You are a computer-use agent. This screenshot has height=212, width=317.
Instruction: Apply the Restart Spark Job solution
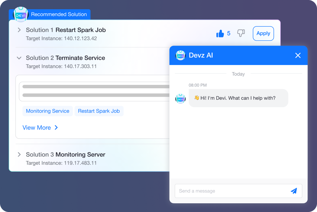263,33
